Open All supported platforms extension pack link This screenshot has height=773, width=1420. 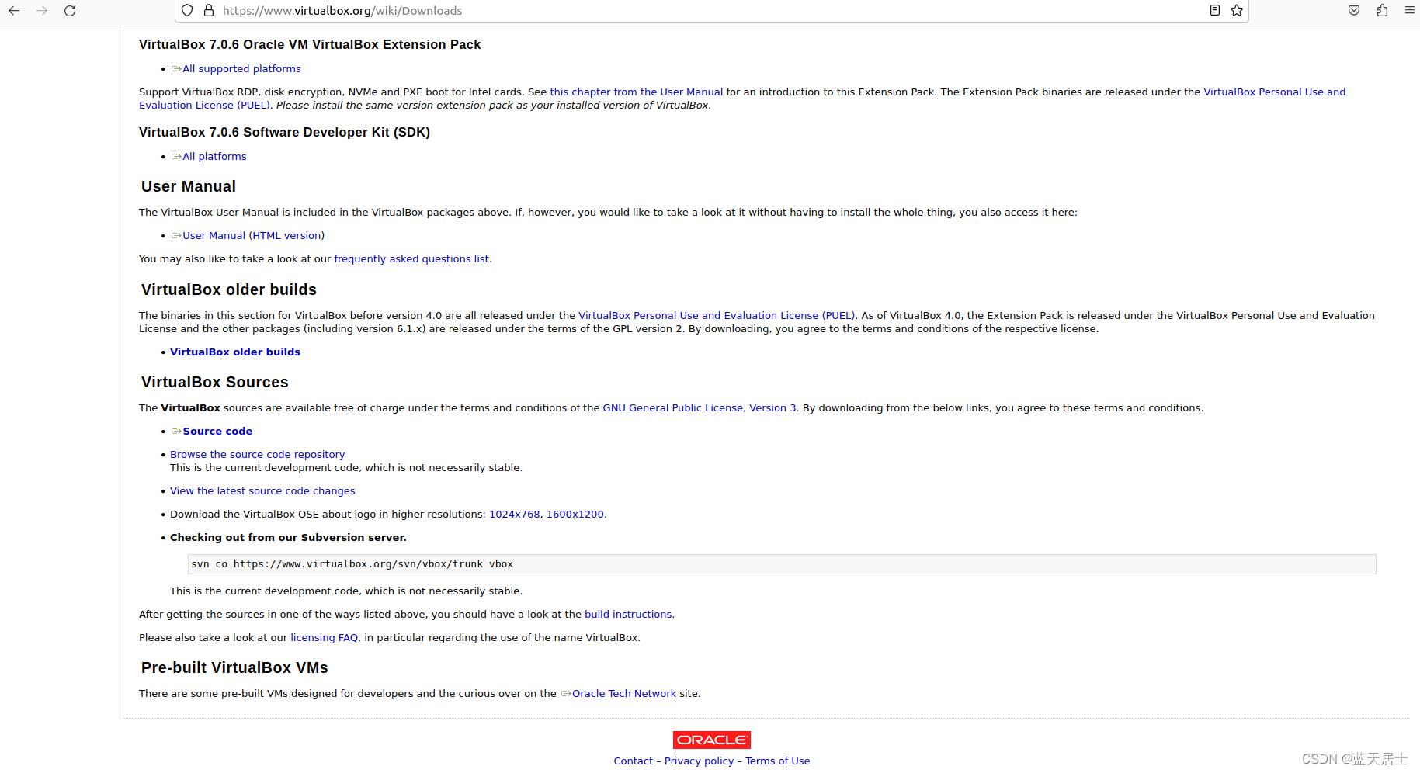coord(241,69)
